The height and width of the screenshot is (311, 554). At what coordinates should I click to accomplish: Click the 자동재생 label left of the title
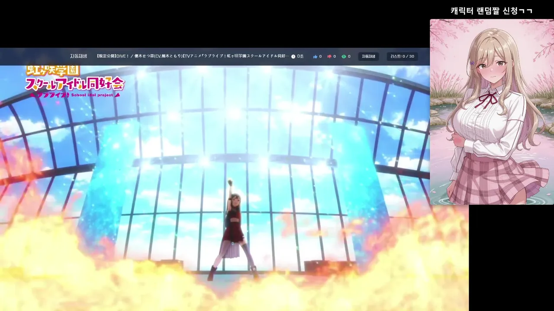point(78,56)
